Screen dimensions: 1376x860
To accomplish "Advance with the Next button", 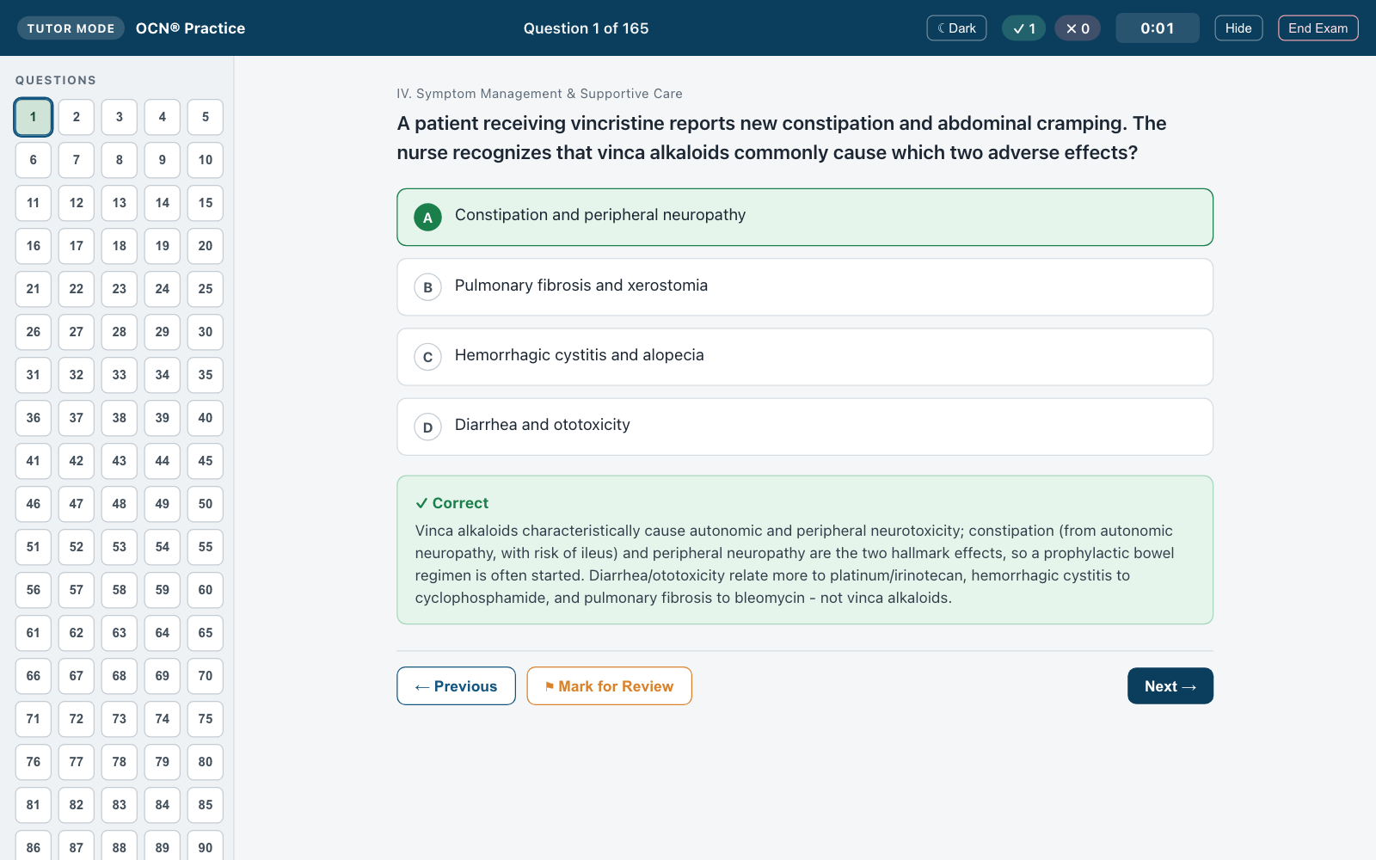I will point(1170,686).
